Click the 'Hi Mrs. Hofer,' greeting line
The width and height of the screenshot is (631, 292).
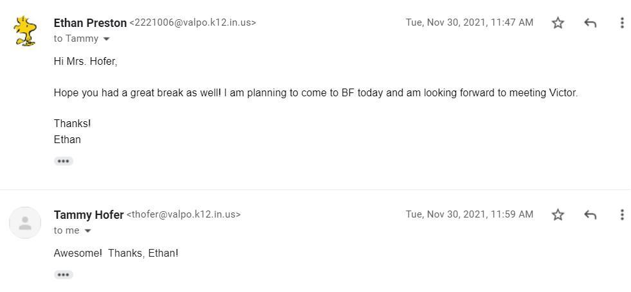click(86, 62)
